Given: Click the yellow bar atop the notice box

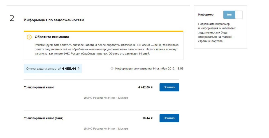Looking at the screenshot, I should pyautogui.click(x=104, y=31).
